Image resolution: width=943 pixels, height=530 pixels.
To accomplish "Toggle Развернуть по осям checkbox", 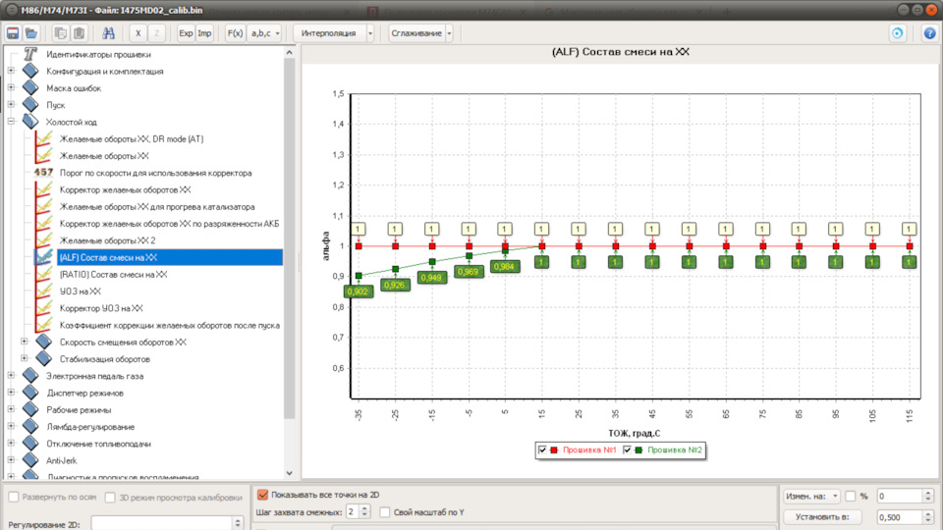I will [13, 497].
